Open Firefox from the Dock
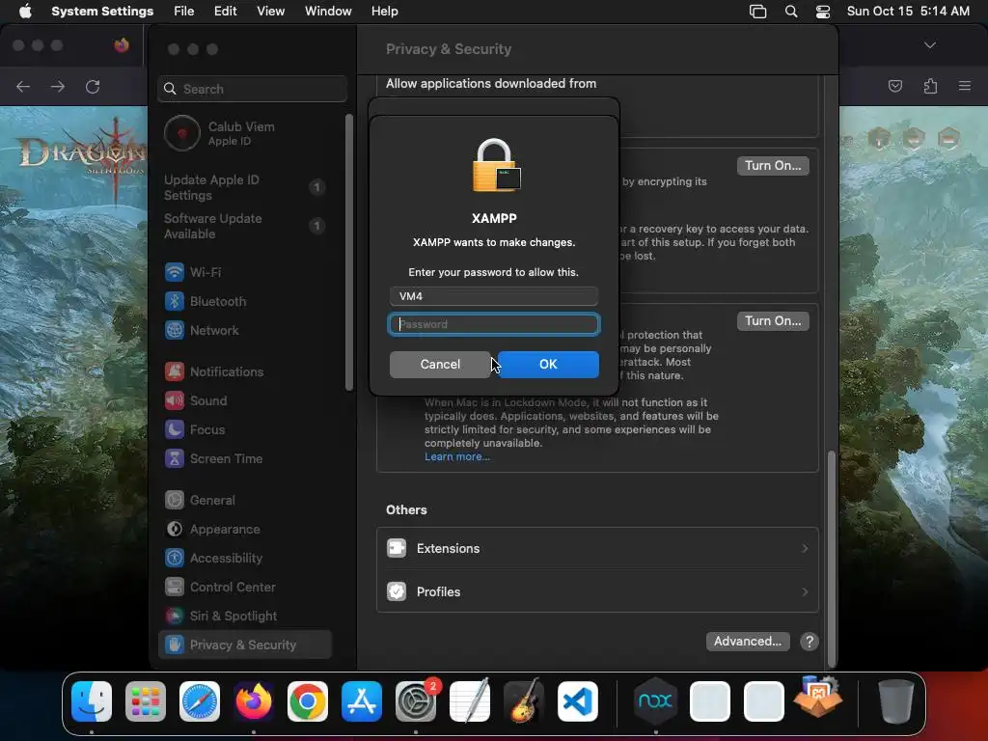The height and width of the screenshot is (741, 988). [x=254, y=701]
